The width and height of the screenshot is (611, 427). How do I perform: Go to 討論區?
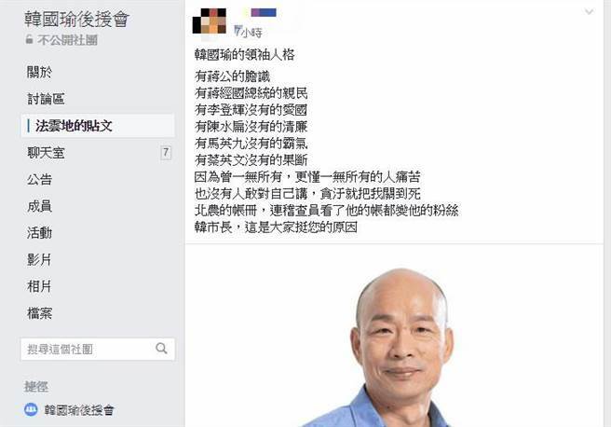46,99
